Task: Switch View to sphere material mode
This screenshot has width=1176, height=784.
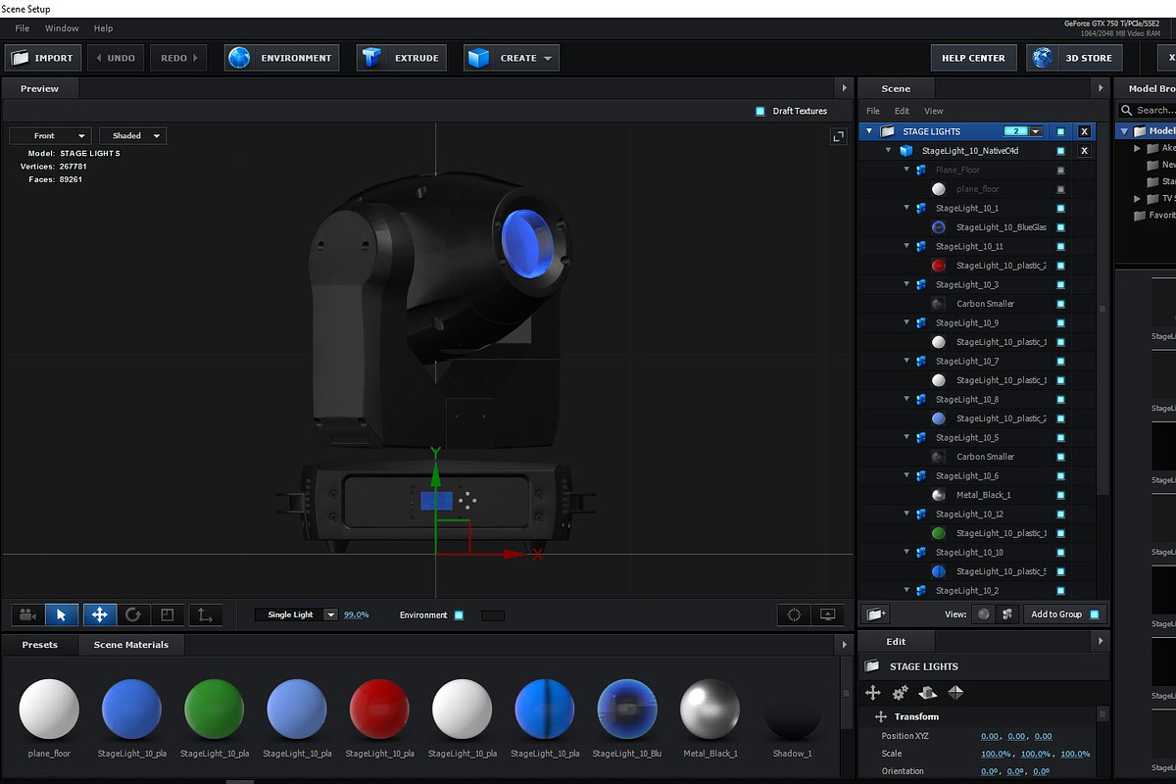Action: coord(984,614)
